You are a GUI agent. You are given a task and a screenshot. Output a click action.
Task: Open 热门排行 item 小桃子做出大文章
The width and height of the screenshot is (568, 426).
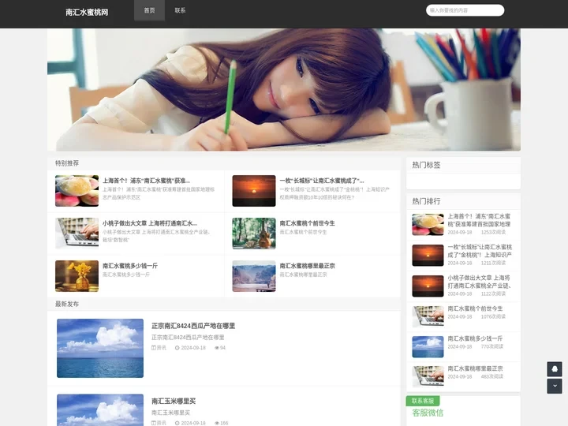[480, 282]
